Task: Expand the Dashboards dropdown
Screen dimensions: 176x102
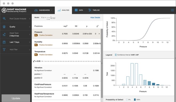Action: [52, 10]
